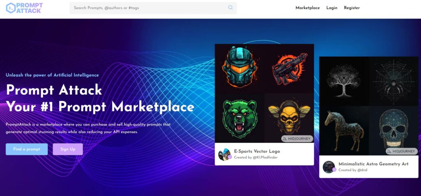This screenshot has width=421, height=196.
Task: Open the green bear logo image
Action: (239, 118)
